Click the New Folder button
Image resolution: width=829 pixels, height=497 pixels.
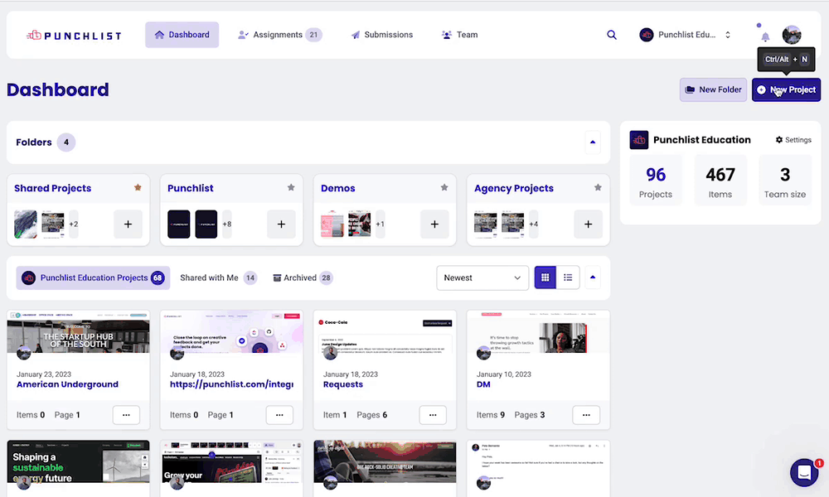point(713,89)
